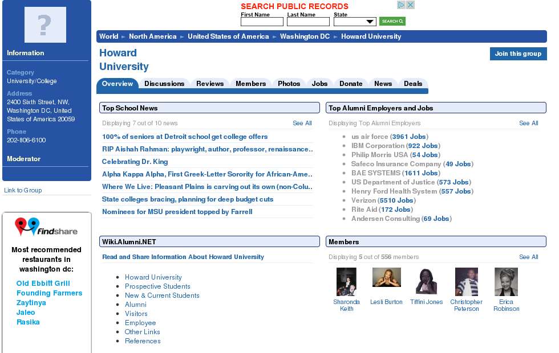
Task: Select the Overview tab
Action: click(x=118, y=84)
